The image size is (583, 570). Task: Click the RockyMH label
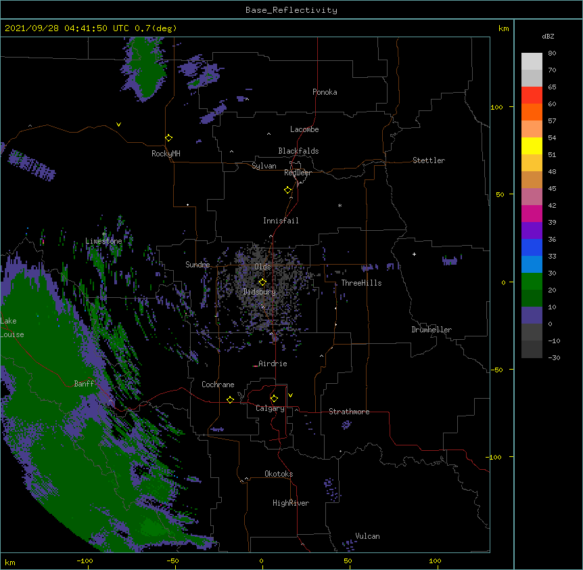click(166, 154)
